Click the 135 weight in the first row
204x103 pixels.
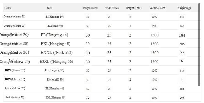click(x=182, y=17)
